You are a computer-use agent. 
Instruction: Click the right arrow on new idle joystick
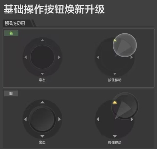pyautogui.click(x=59, y=57)
